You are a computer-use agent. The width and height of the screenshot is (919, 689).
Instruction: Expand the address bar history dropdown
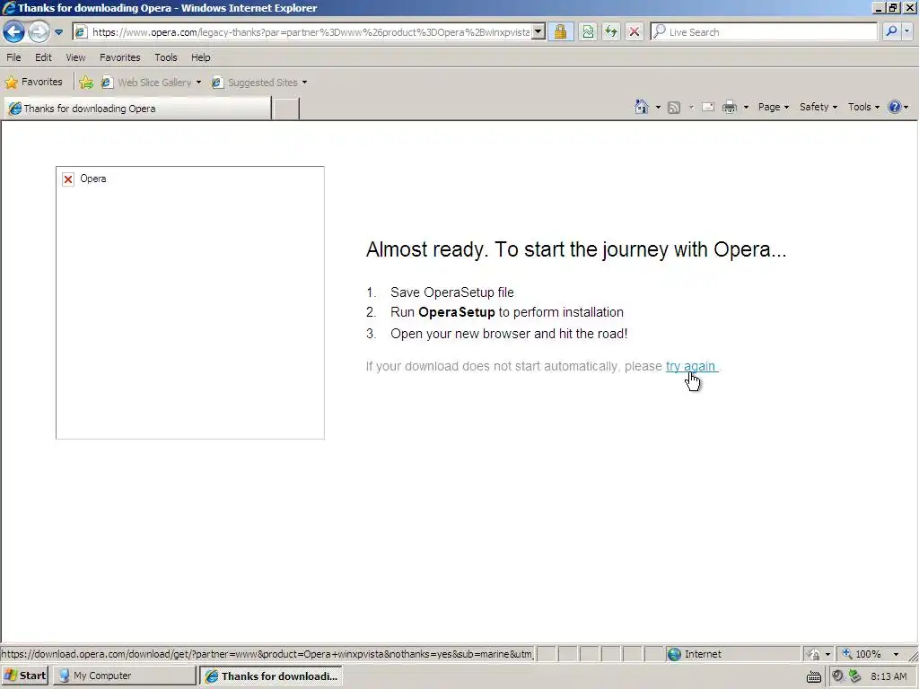click(x=538, y=32)
